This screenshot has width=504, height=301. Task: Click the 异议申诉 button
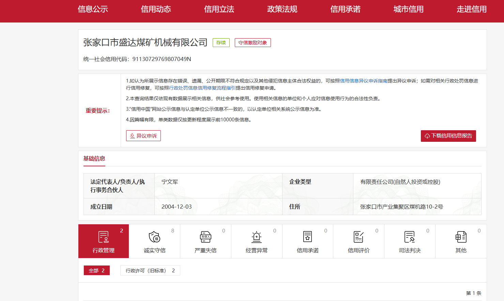[143, 136]
